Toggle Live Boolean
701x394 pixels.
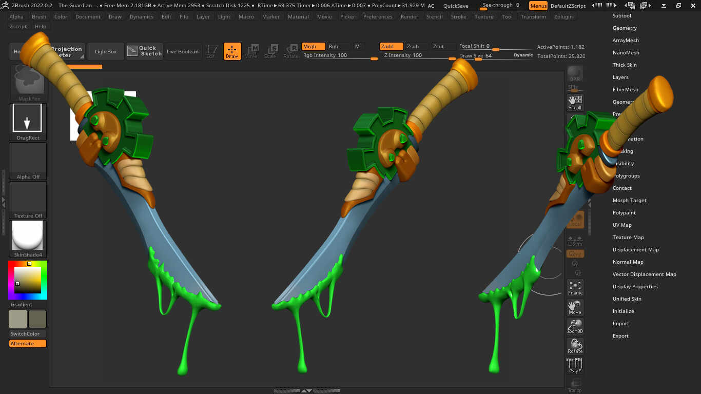(182, 51)
